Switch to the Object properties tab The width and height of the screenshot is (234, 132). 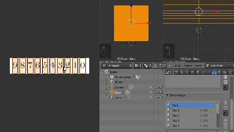(x=198, y=72)
